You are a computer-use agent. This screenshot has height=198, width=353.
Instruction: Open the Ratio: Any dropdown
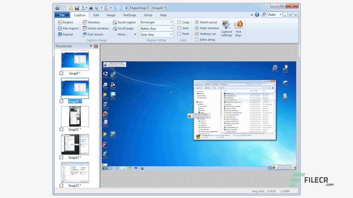(171, 28)
